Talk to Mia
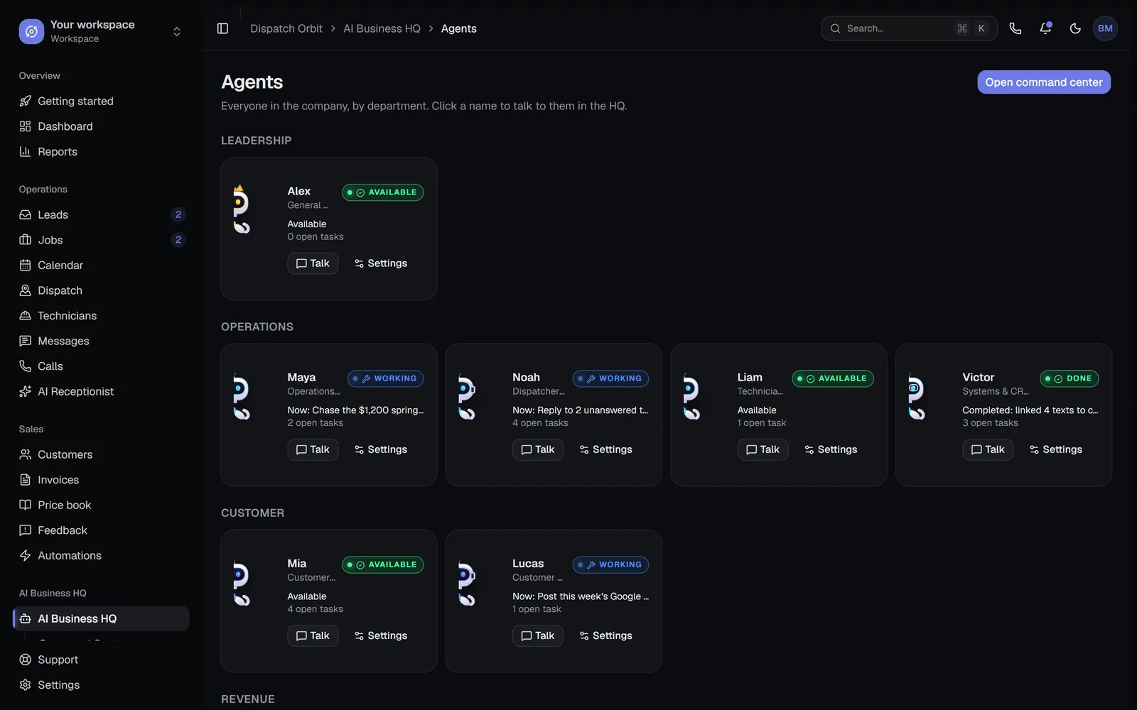Image resolution: width=1137 pixels, height=710 pixels. pyautogui.click(x=313, y=635)
